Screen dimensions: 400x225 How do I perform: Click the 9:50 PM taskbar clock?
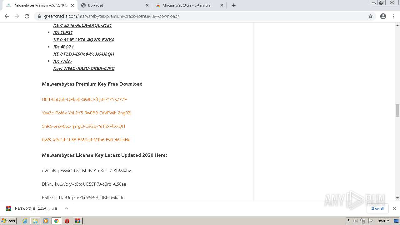tap(384, 221)
